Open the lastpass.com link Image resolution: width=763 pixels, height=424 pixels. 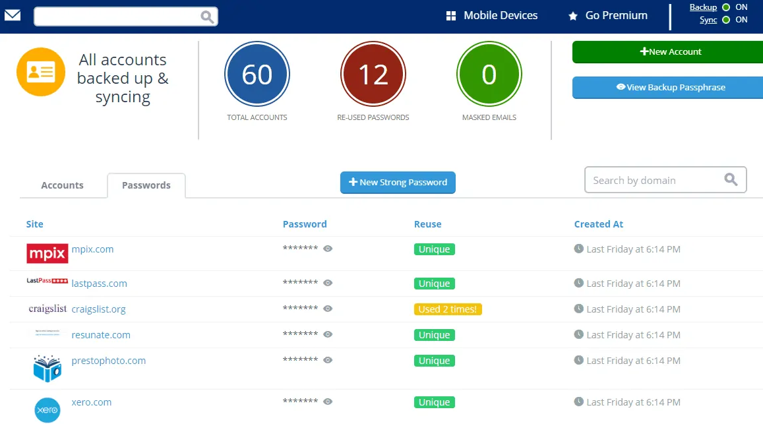click(100, 284)
